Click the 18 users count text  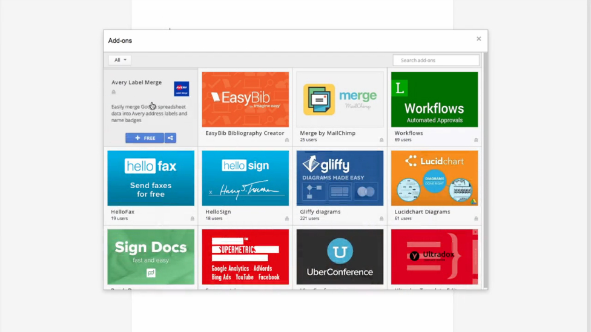pyautogui.click(x=214, y=218)
